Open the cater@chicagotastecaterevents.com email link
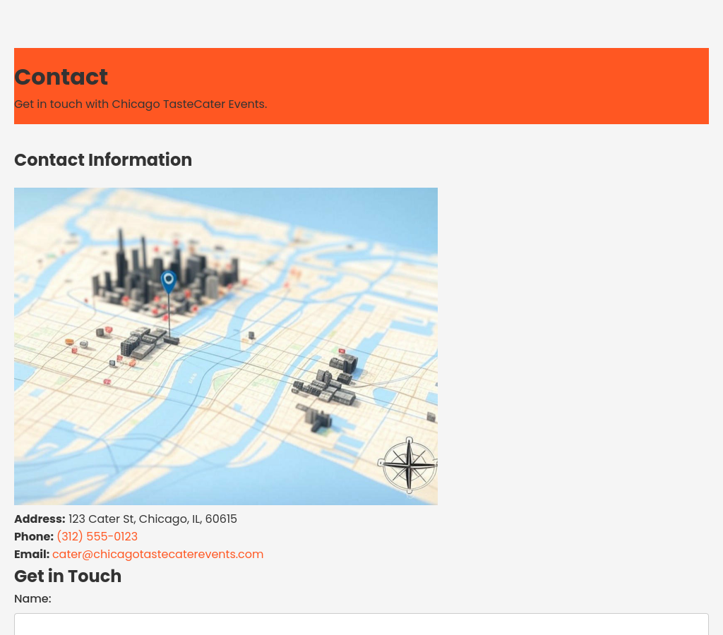The image size is (723, 635). click(x=157, y=555)
